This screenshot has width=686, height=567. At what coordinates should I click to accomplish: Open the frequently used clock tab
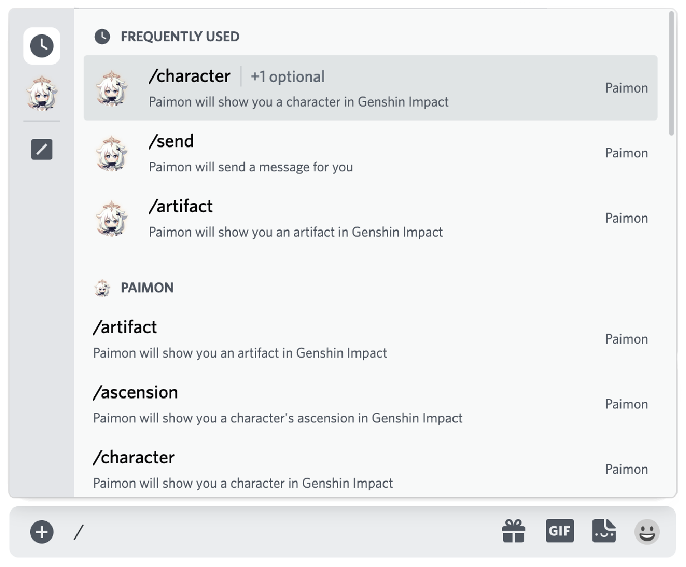(42, 46)
